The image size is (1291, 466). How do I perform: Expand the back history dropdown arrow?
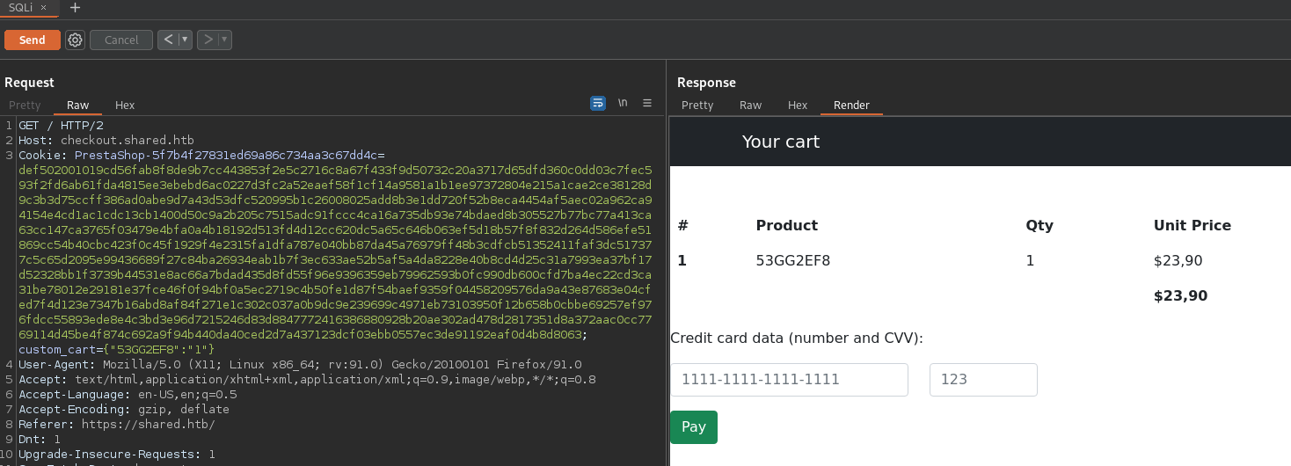click(185, 40)
